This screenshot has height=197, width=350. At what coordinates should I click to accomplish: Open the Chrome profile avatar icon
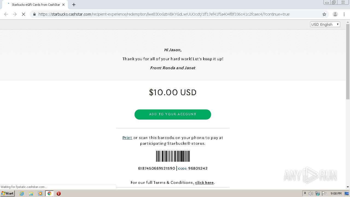click(335, 14)
